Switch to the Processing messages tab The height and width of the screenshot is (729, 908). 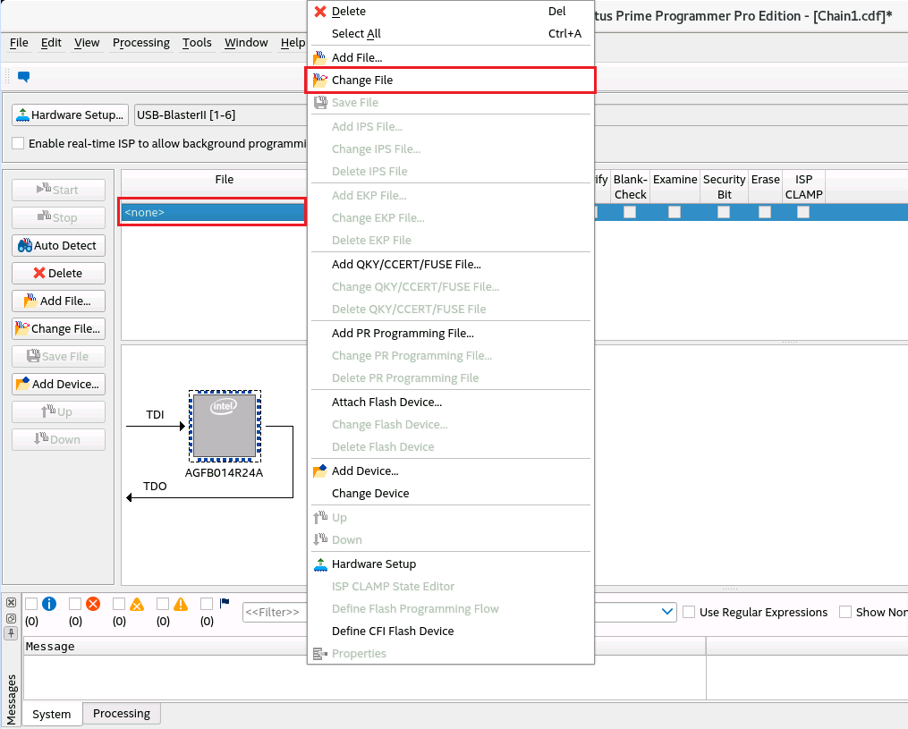[x=122, y=714]
